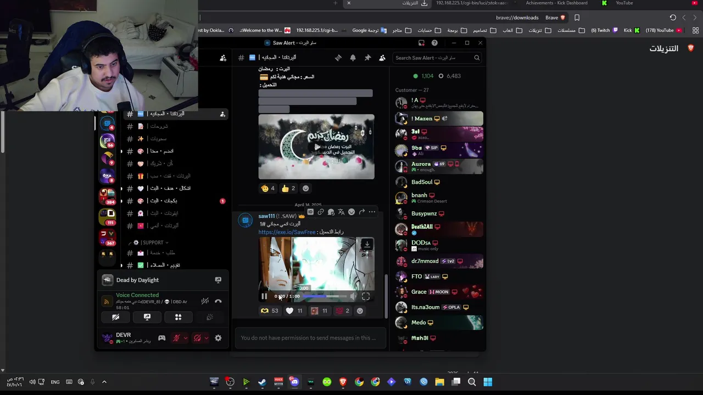The height and width of the screenshot is (395, 703).
Task: Open headphone output options dropdown
Action: coord(207,338)
